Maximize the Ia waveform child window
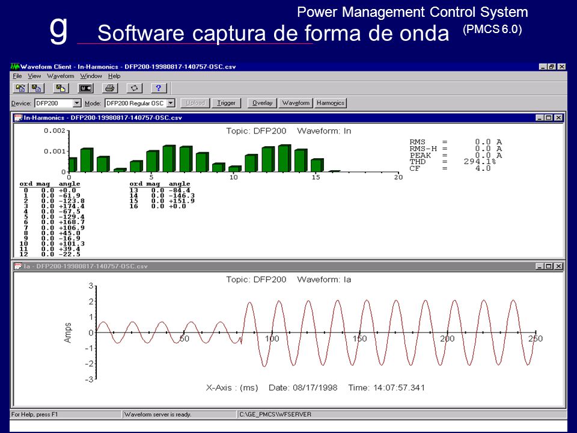Image resolution: width=577 pixels, height=433 pixels. 548,266
